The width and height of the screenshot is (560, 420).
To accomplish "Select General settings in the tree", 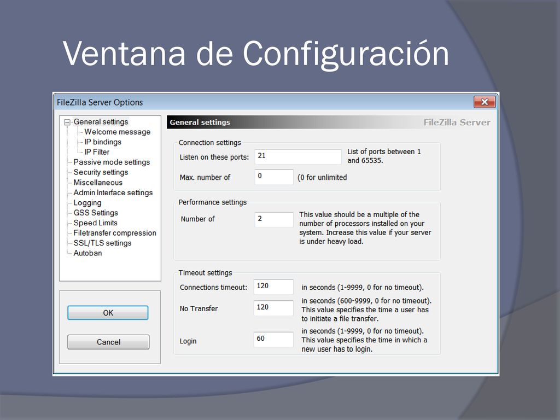I will pyautogui.click(x=101, y=122).
